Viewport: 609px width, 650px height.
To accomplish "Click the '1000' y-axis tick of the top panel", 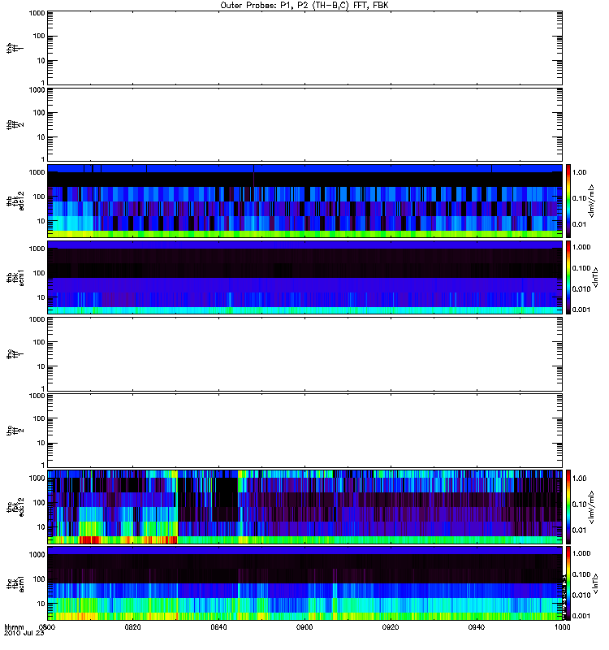I will click(x=37, y=13).
